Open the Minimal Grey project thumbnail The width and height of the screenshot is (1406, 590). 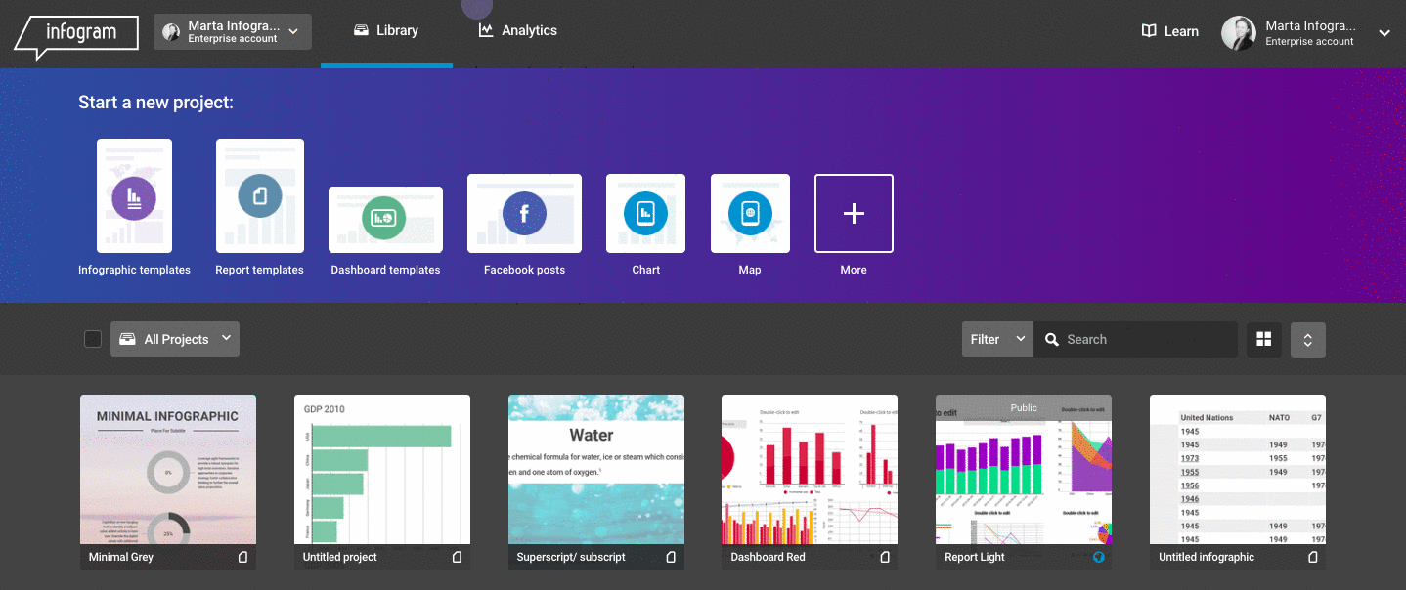[x=168, y=469]
